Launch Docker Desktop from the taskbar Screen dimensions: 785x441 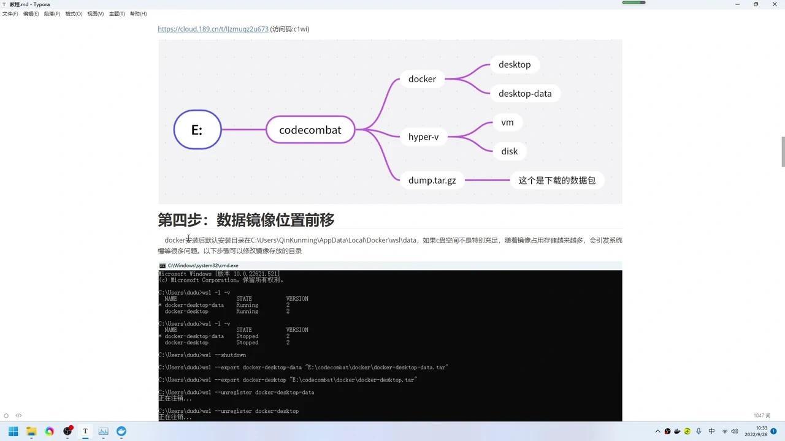tap(121, 431)
